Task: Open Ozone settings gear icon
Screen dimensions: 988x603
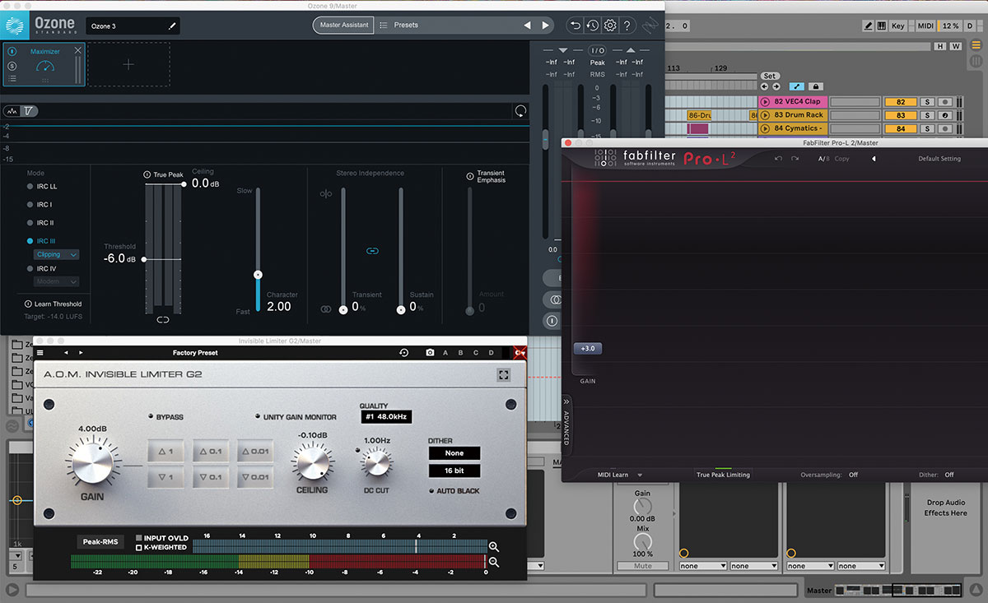Action: [x=610, y=26]
